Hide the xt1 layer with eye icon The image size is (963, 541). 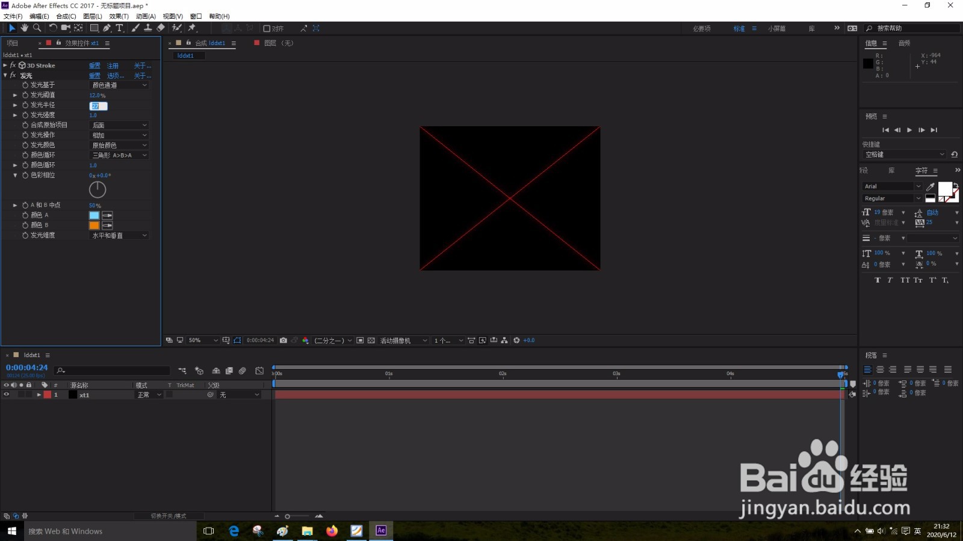coord(7,395)
